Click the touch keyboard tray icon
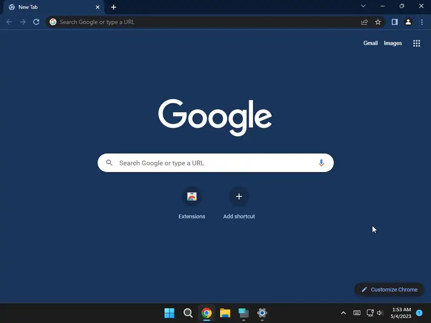 click(x=357, y=313)
